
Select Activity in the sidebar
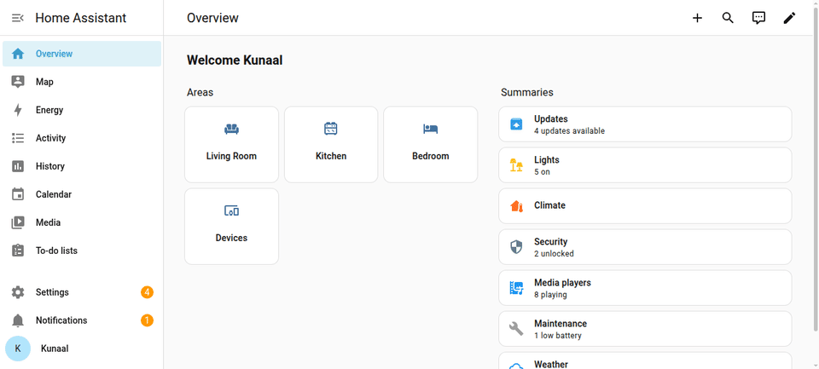coord(82,138)
